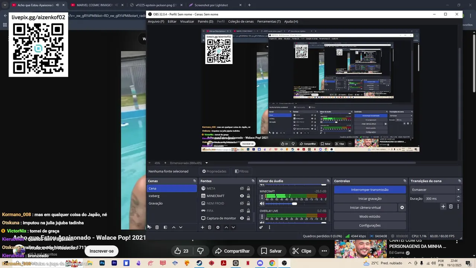Image resolution: width=476 pixels, height=268 pixels.
Task: Delete the current scene transition
Action: (x=451, y=206)
